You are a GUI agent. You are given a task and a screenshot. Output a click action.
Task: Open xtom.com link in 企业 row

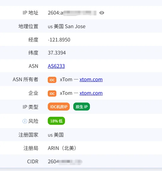(91, 93)
